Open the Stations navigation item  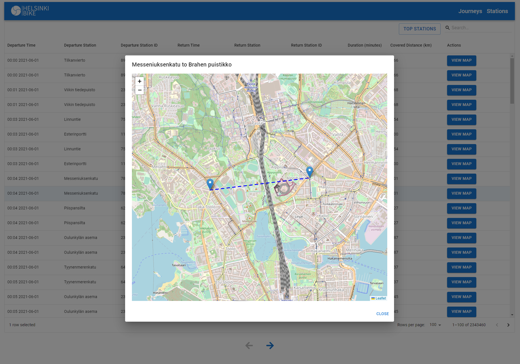tap(497, 11)
